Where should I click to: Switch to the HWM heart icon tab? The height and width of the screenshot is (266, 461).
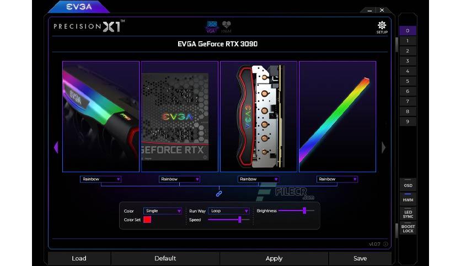[x=227, y=27]
